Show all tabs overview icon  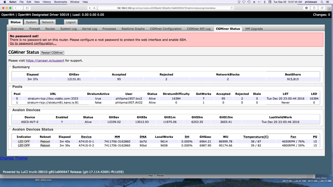coord(322,8)
